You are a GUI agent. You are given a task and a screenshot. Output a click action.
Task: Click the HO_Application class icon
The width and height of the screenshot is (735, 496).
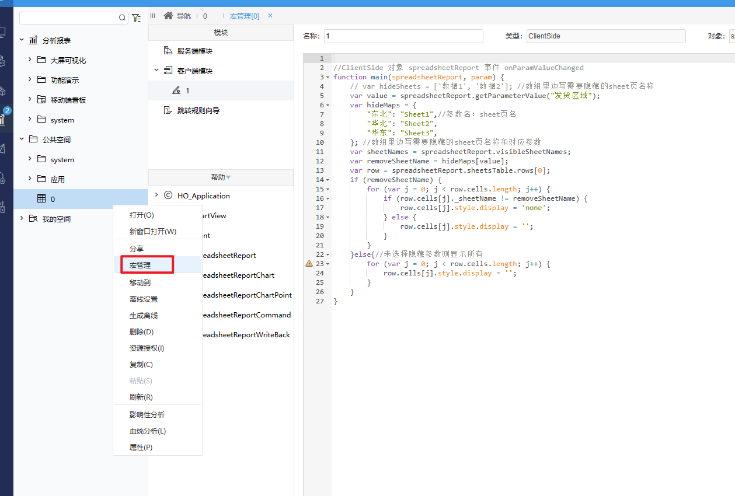tap(168, 195)
